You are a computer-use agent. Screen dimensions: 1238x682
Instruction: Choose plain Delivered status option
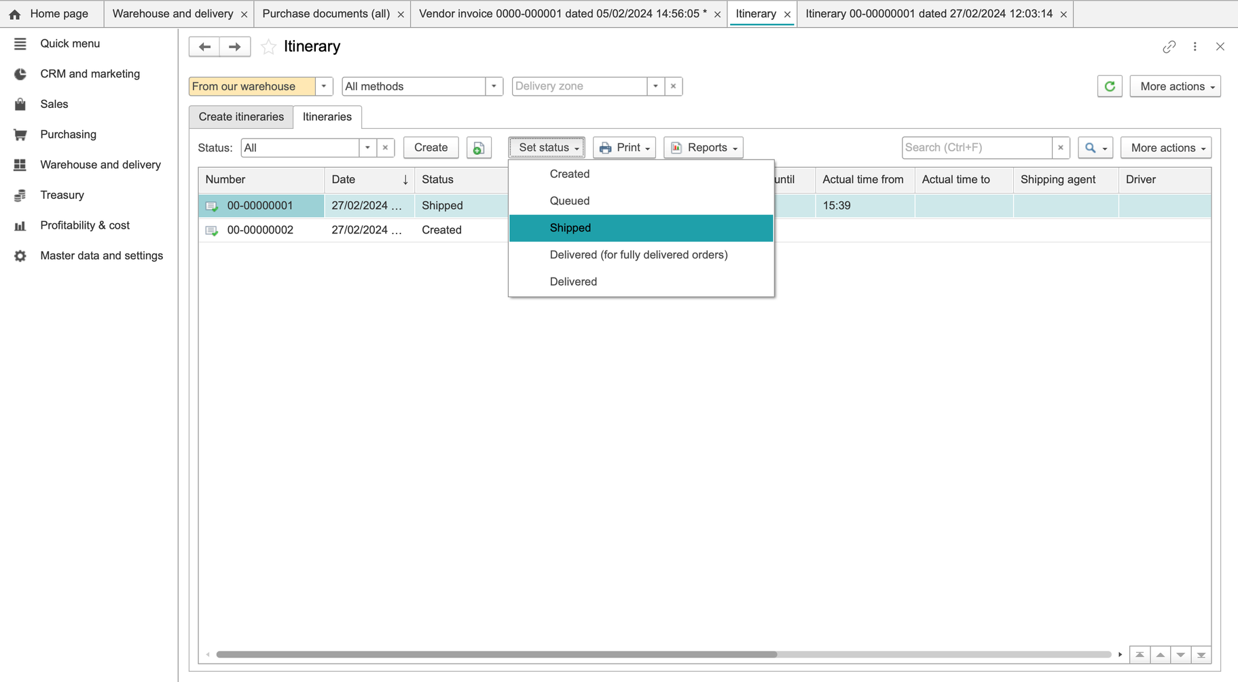coord(640,282)
